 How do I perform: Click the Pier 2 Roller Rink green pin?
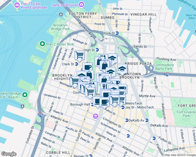coord(42,44)
